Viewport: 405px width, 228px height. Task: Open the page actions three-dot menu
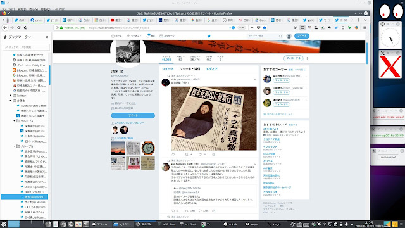252,28
